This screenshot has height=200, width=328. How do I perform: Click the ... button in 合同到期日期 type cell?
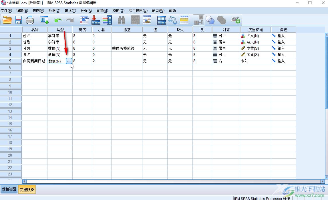tap(69, 61)
